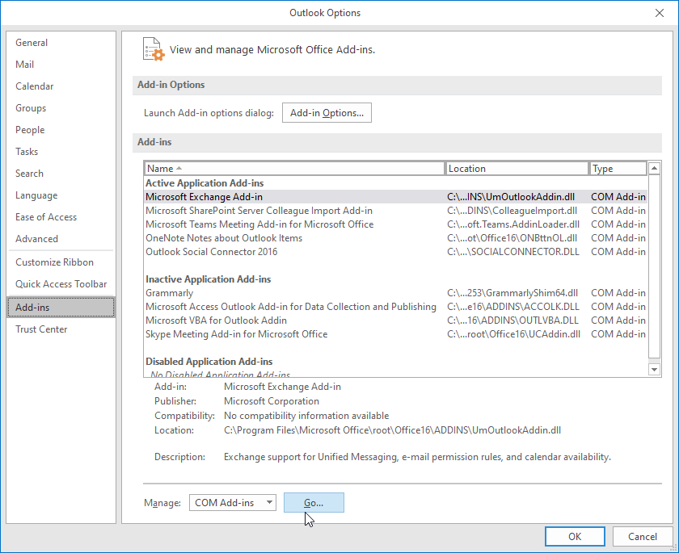The height and width of the screenshot is (553, 679).
Task: Click the Go button
Action: coord(314,502)
